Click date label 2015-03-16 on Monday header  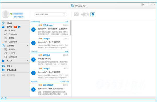coord(64,82)
